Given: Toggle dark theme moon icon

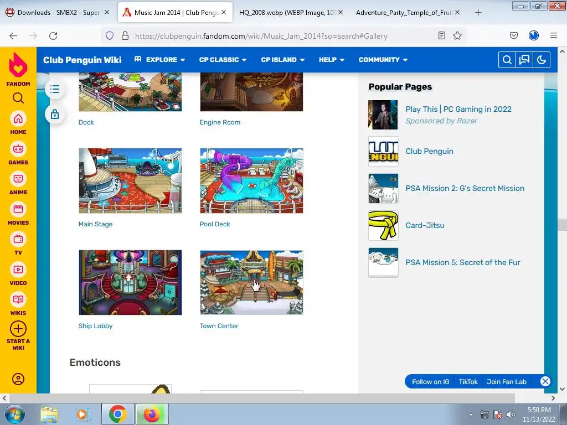Looking at the screenshot, I should coord(542,60).
